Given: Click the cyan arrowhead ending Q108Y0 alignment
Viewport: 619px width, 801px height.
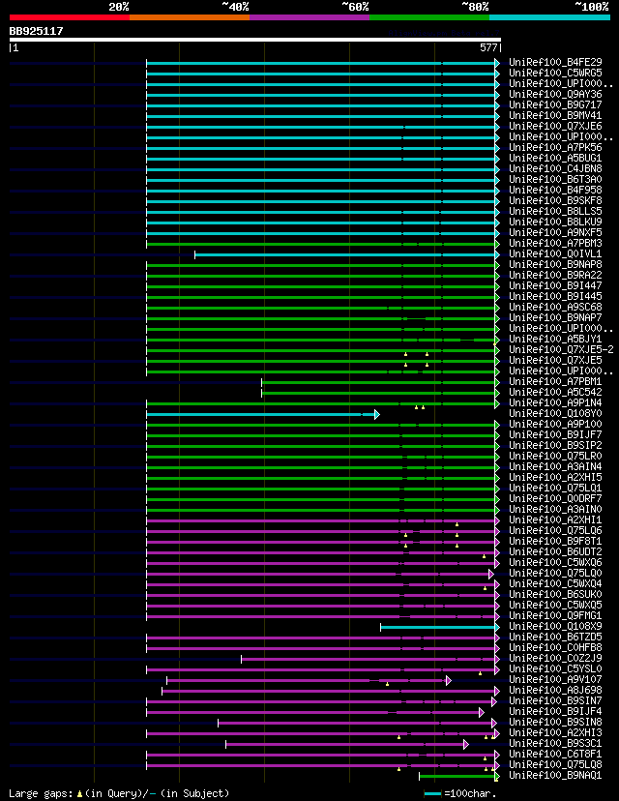Looking at the screenshot, I should point(377,414).
